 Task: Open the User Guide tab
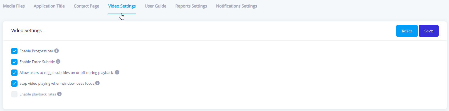156,6
